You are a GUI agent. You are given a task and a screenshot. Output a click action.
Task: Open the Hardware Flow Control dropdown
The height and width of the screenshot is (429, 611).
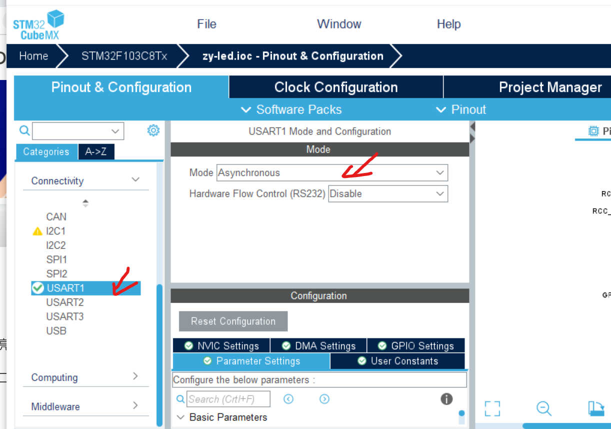pos(388,193)
